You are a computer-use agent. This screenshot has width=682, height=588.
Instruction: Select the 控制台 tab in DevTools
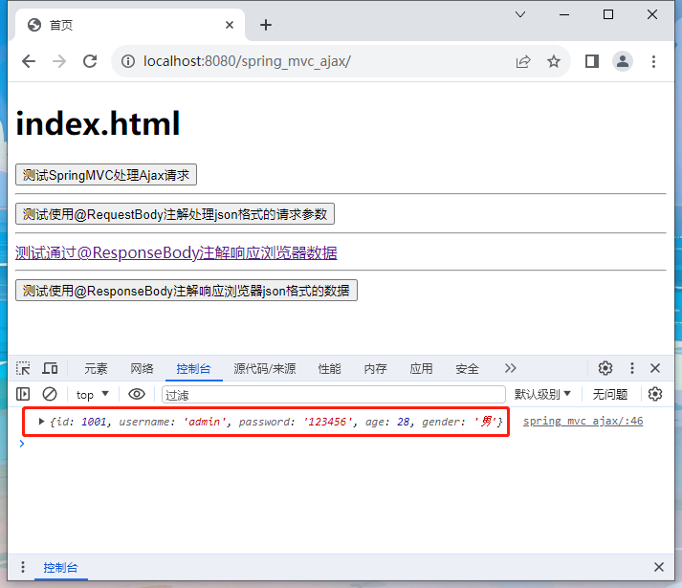tap(193, 369)
